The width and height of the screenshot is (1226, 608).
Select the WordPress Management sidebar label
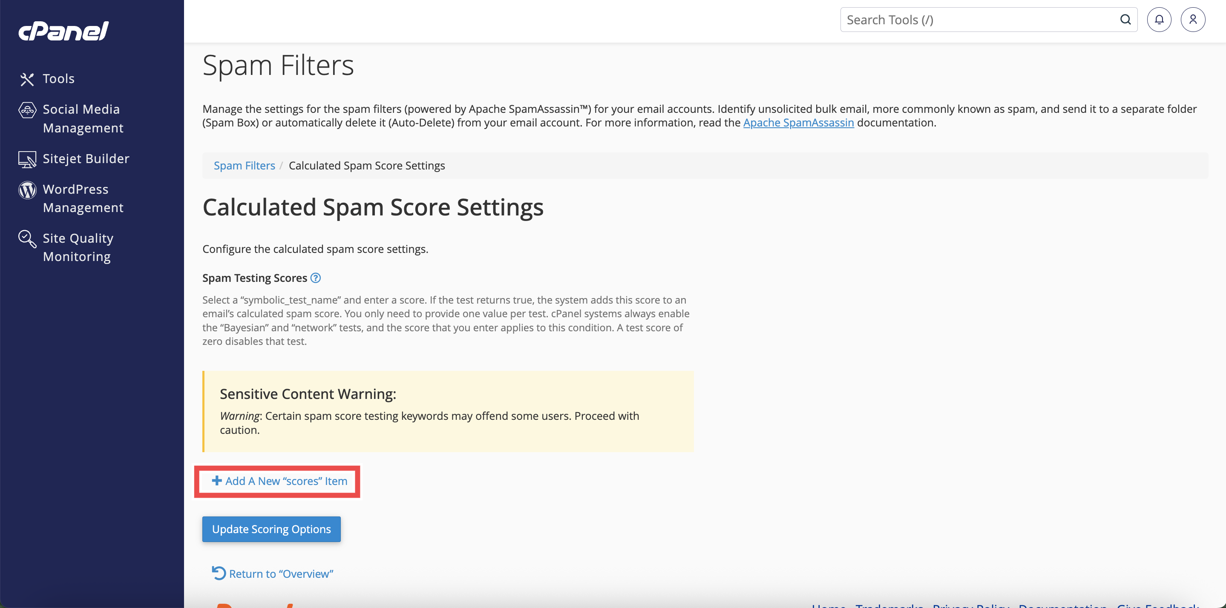coord(83,198)
